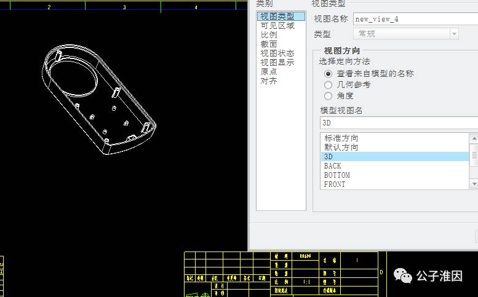
Task: Click the 模型视图名 text field
Action: [x=399, y=123]
